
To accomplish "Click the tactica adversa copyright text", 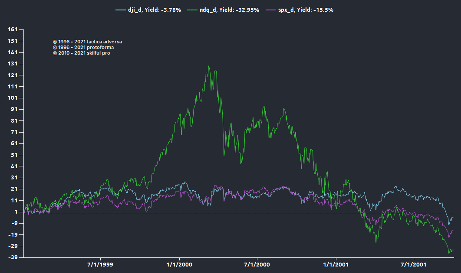I will point(87,42).
